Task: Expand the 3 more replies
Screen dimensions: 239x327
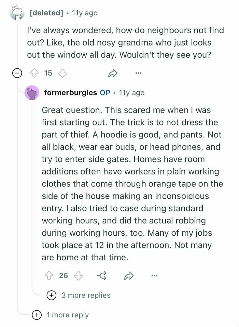Action: point(51,295)
